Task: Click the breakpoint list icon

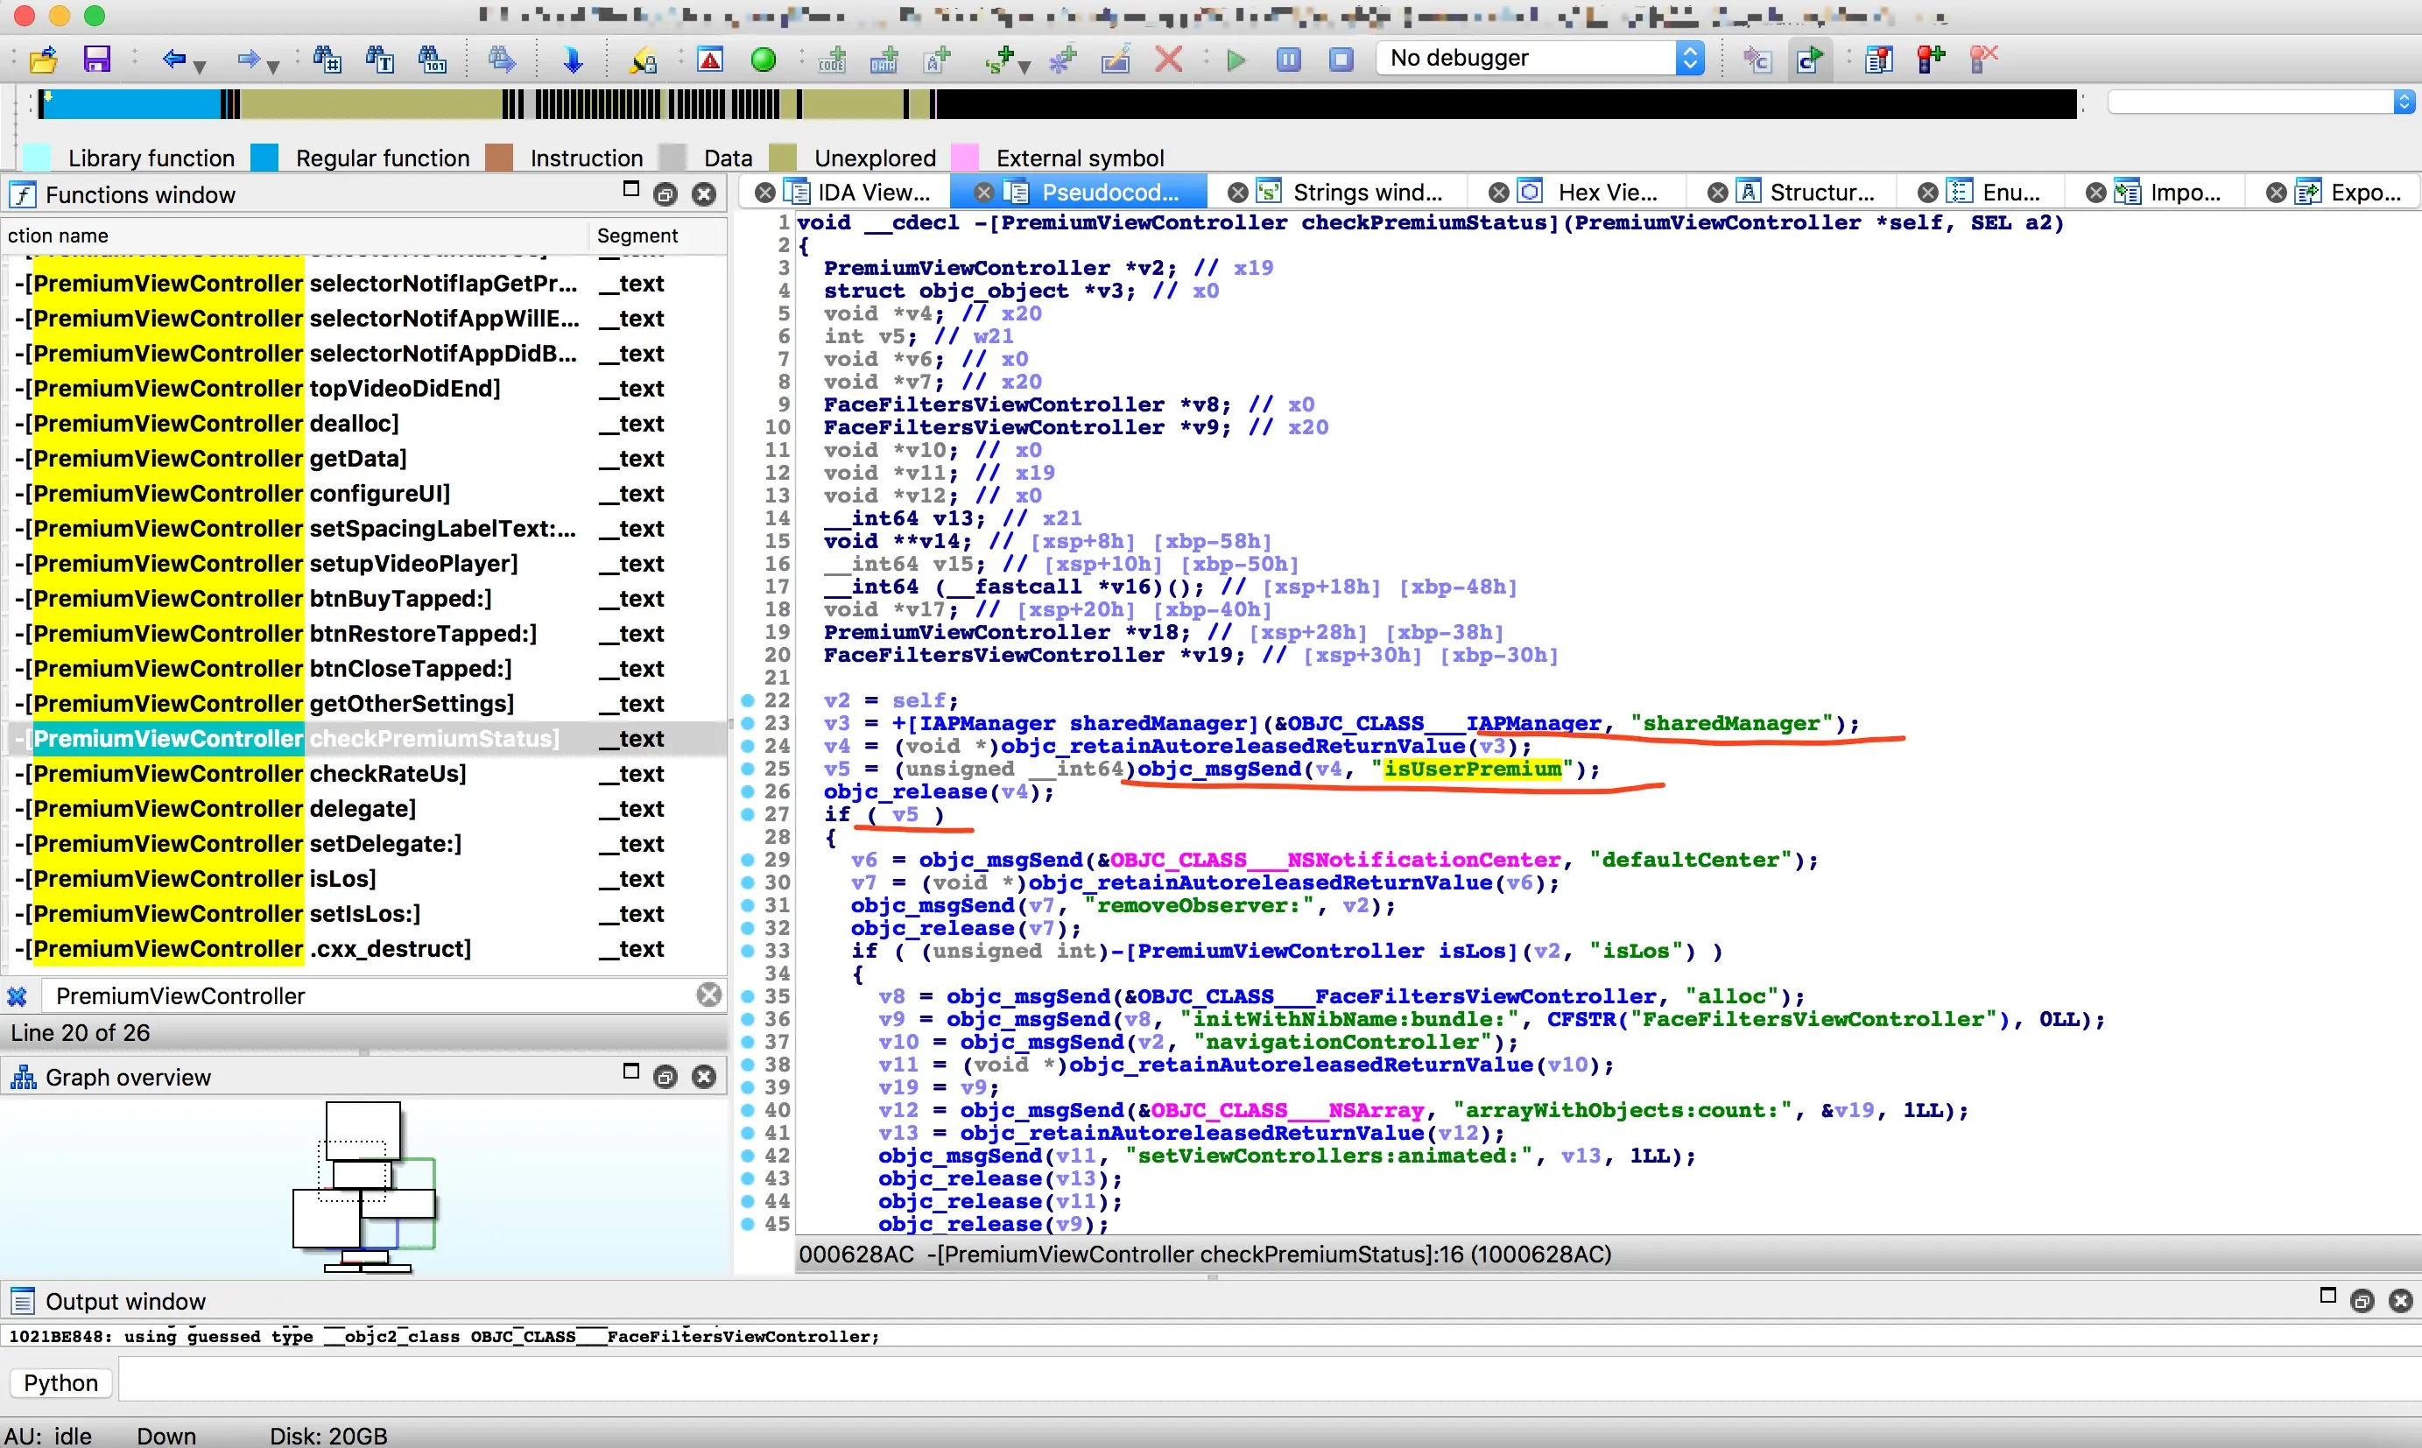Action: tap(1877, 60)
